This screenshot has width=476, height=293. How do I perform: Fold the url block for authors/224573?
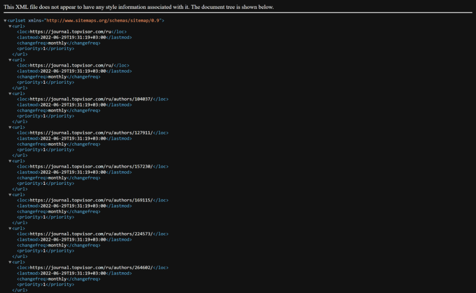(10, 228)
